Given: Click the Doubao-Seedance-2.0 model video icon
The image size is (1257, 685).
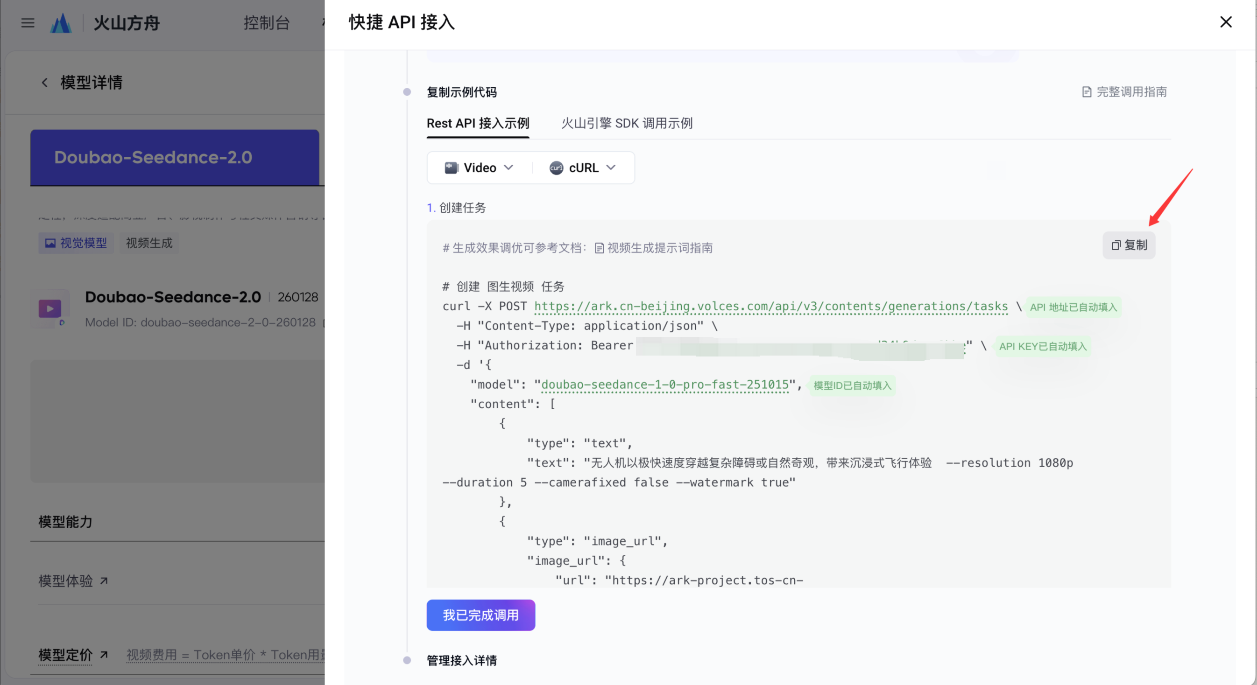Looking at the screenshot, I should 50,309.
